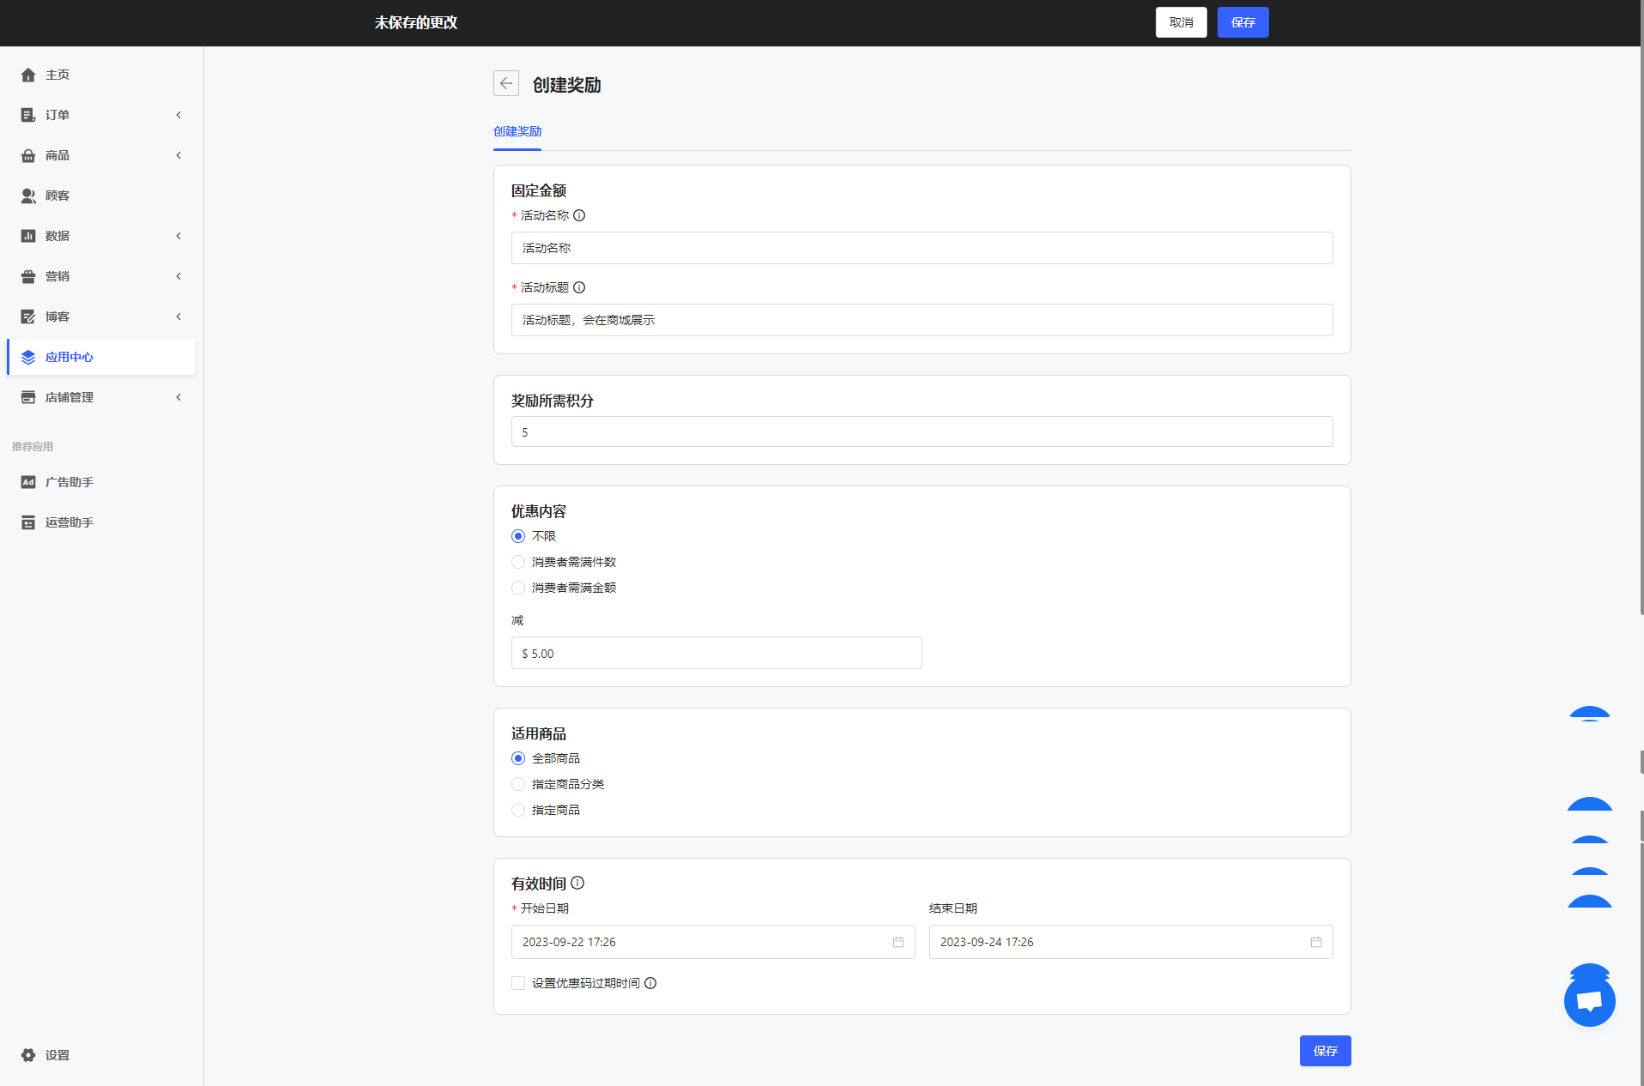Image resolution: width=1644 pixels, height=1086 pixels.
Task: Click the 活动名称 input field
Action: click(922, 248)
